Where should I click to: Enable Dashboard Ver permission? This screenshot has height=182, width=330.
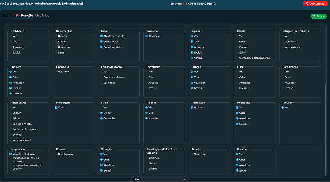[x=11, y=36]
